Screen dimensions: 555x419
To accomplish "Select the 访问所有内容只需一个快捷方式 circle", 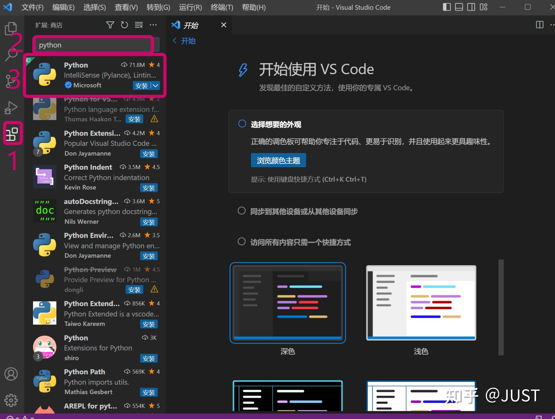I will pos(242,242).
